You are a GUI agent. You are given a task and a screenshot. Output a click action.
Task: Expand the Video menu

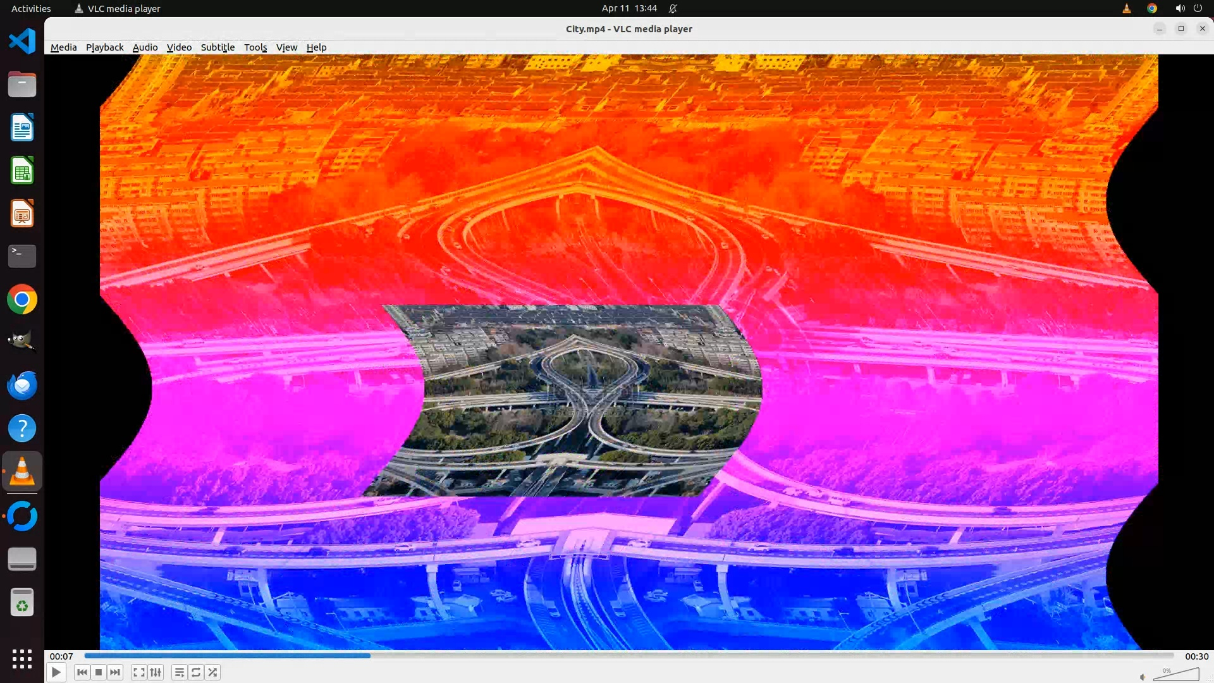[x=179, y=47]
